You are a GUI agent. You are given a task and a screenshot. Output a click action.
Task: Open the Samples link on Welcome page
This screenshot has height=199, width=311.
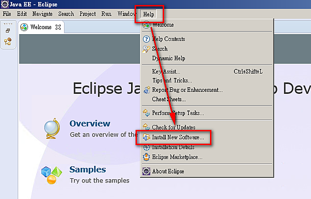tap(88, 169)
